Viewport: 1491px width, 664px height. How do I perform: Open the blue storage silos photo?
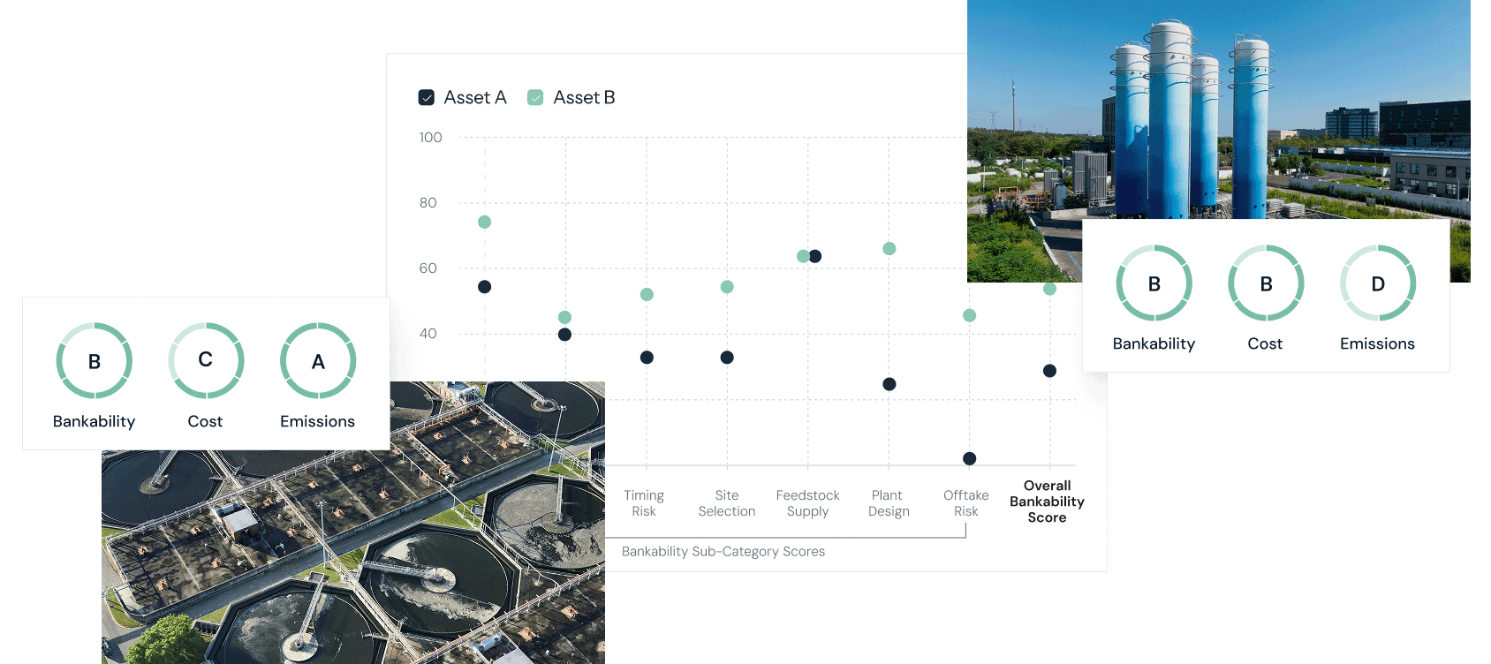tap(1219, 115)
